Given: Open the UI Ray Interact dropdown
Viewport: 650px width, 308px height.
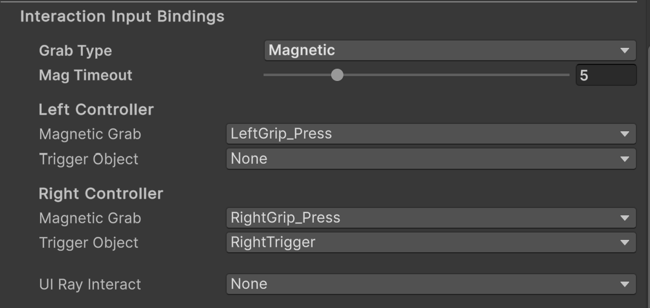Looking at the screenshot, I should point(430,284).
